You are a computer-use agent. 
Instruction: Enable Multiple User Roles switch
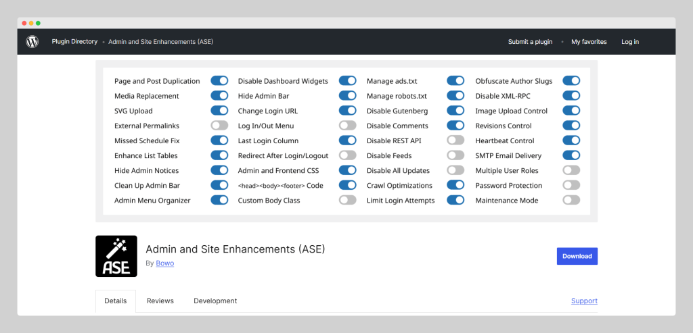click(x=571, y=170)
